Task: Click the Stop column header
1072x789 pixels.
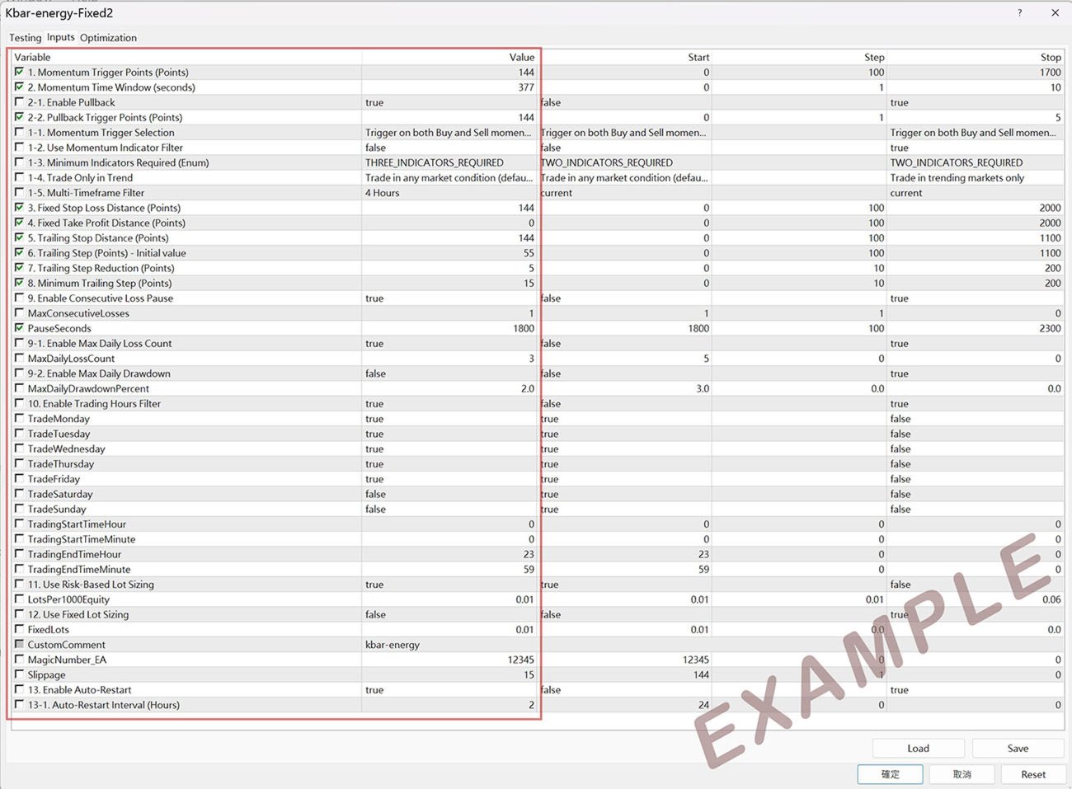Action: [x=976, y=57]
